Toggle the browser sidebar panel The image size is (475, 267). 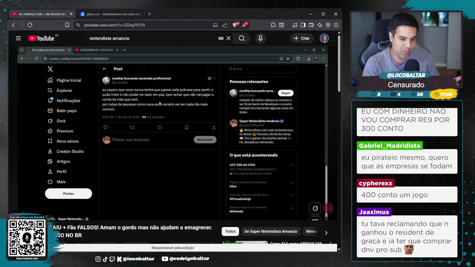(303, 25)
